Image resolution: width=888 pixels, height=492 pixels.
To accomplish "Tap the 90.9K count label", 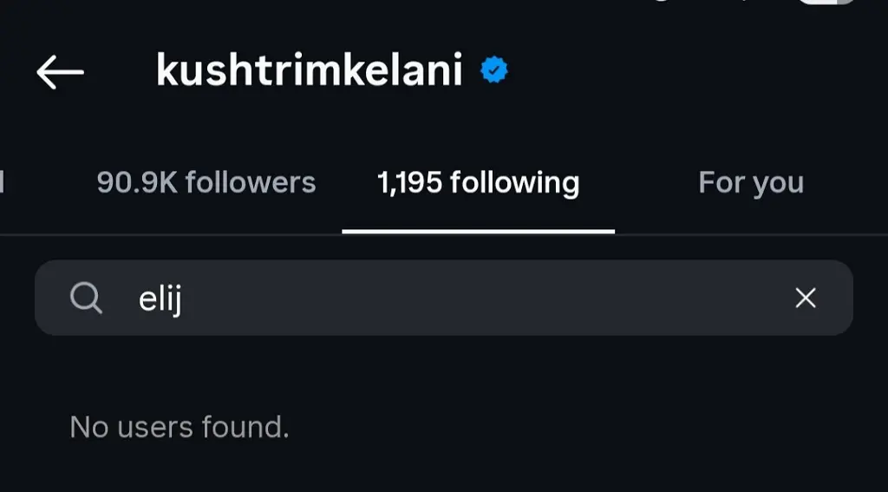I will (137, 182).
